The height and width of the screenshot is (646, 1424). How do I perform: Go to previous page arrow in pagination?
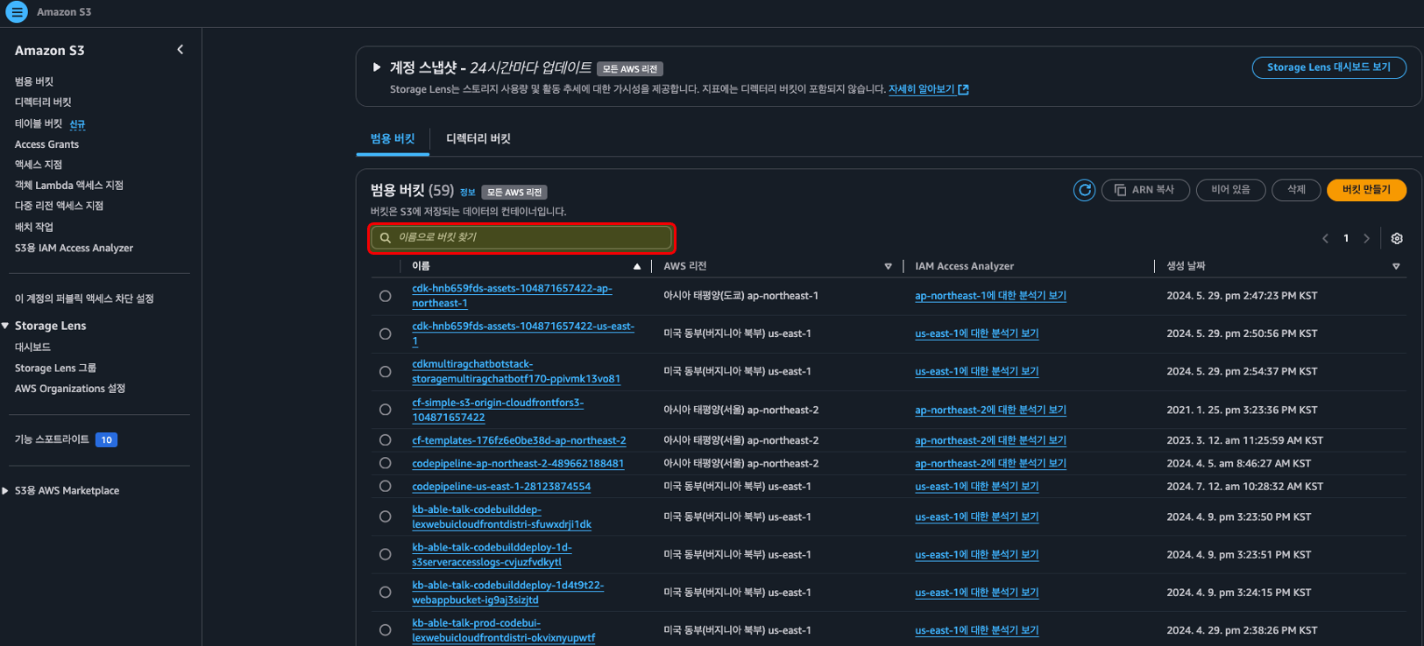click(x=1325, y=238)
